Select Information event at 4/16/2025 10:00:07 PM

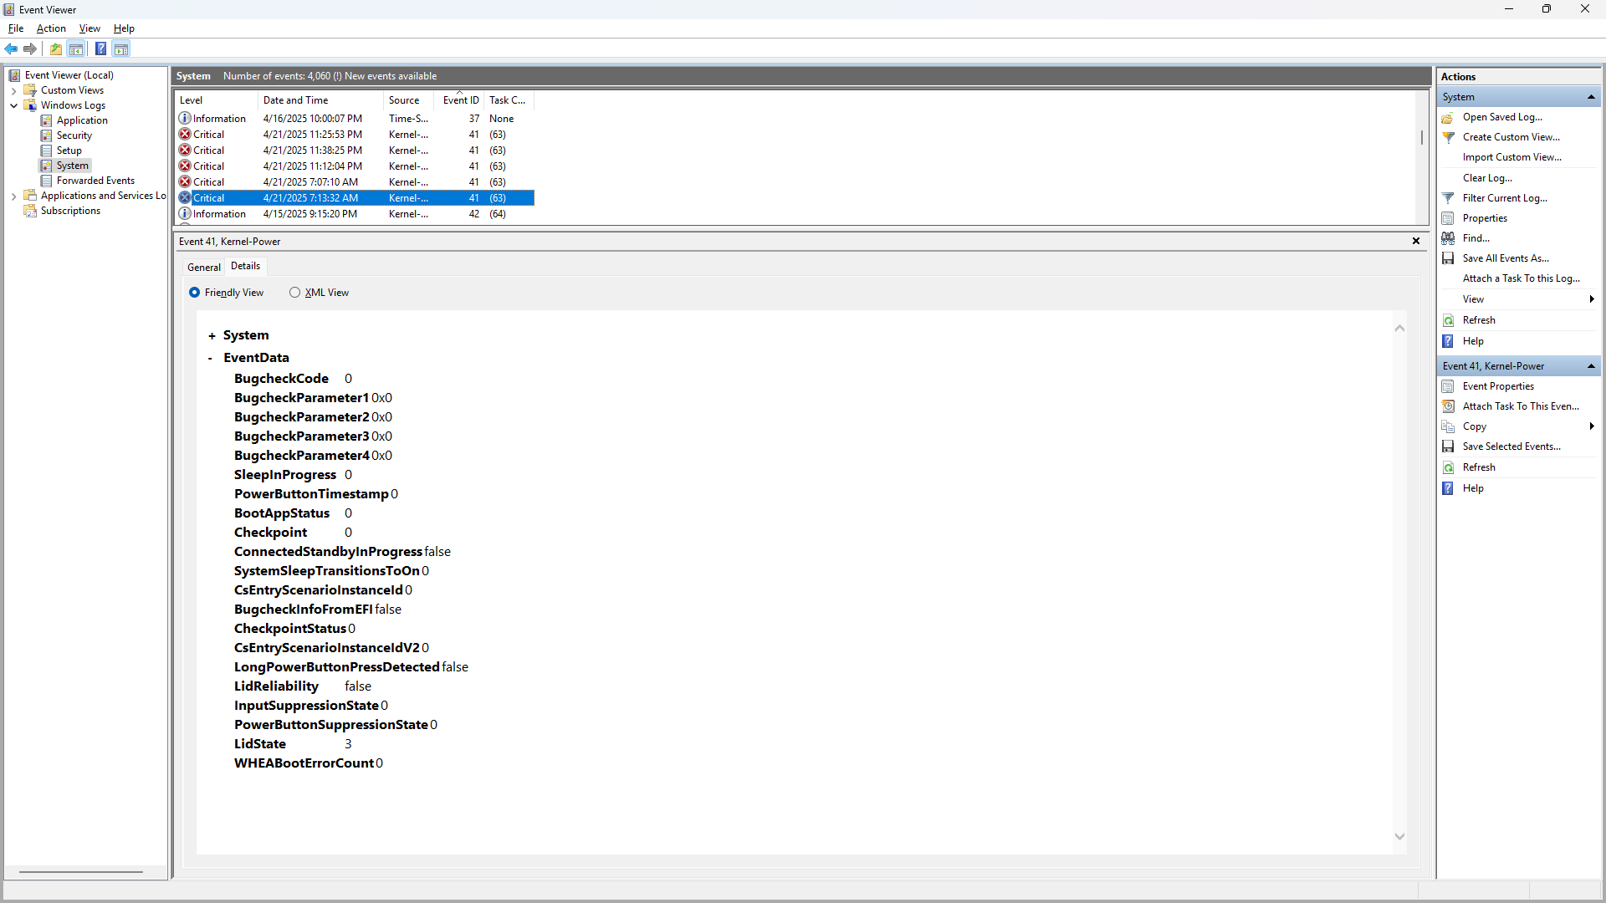(x=355, y=119)
